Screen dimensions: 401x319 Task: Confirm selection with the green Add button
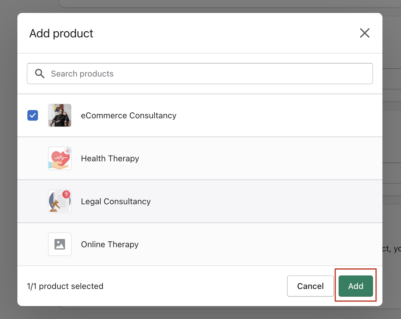point(356,286)
